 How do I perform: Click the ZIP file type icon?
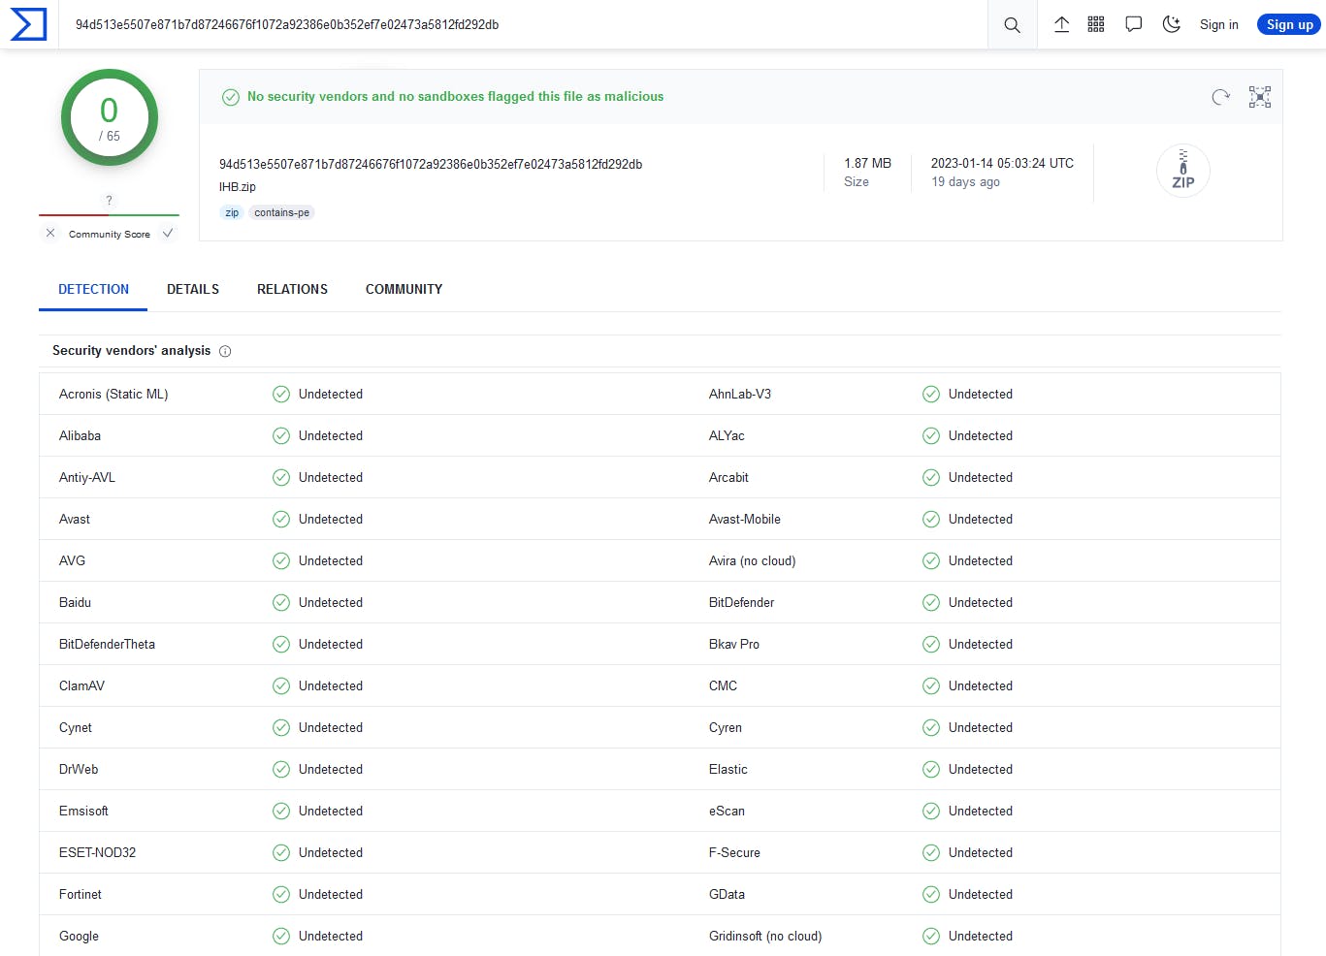[x=1182, y=170]
